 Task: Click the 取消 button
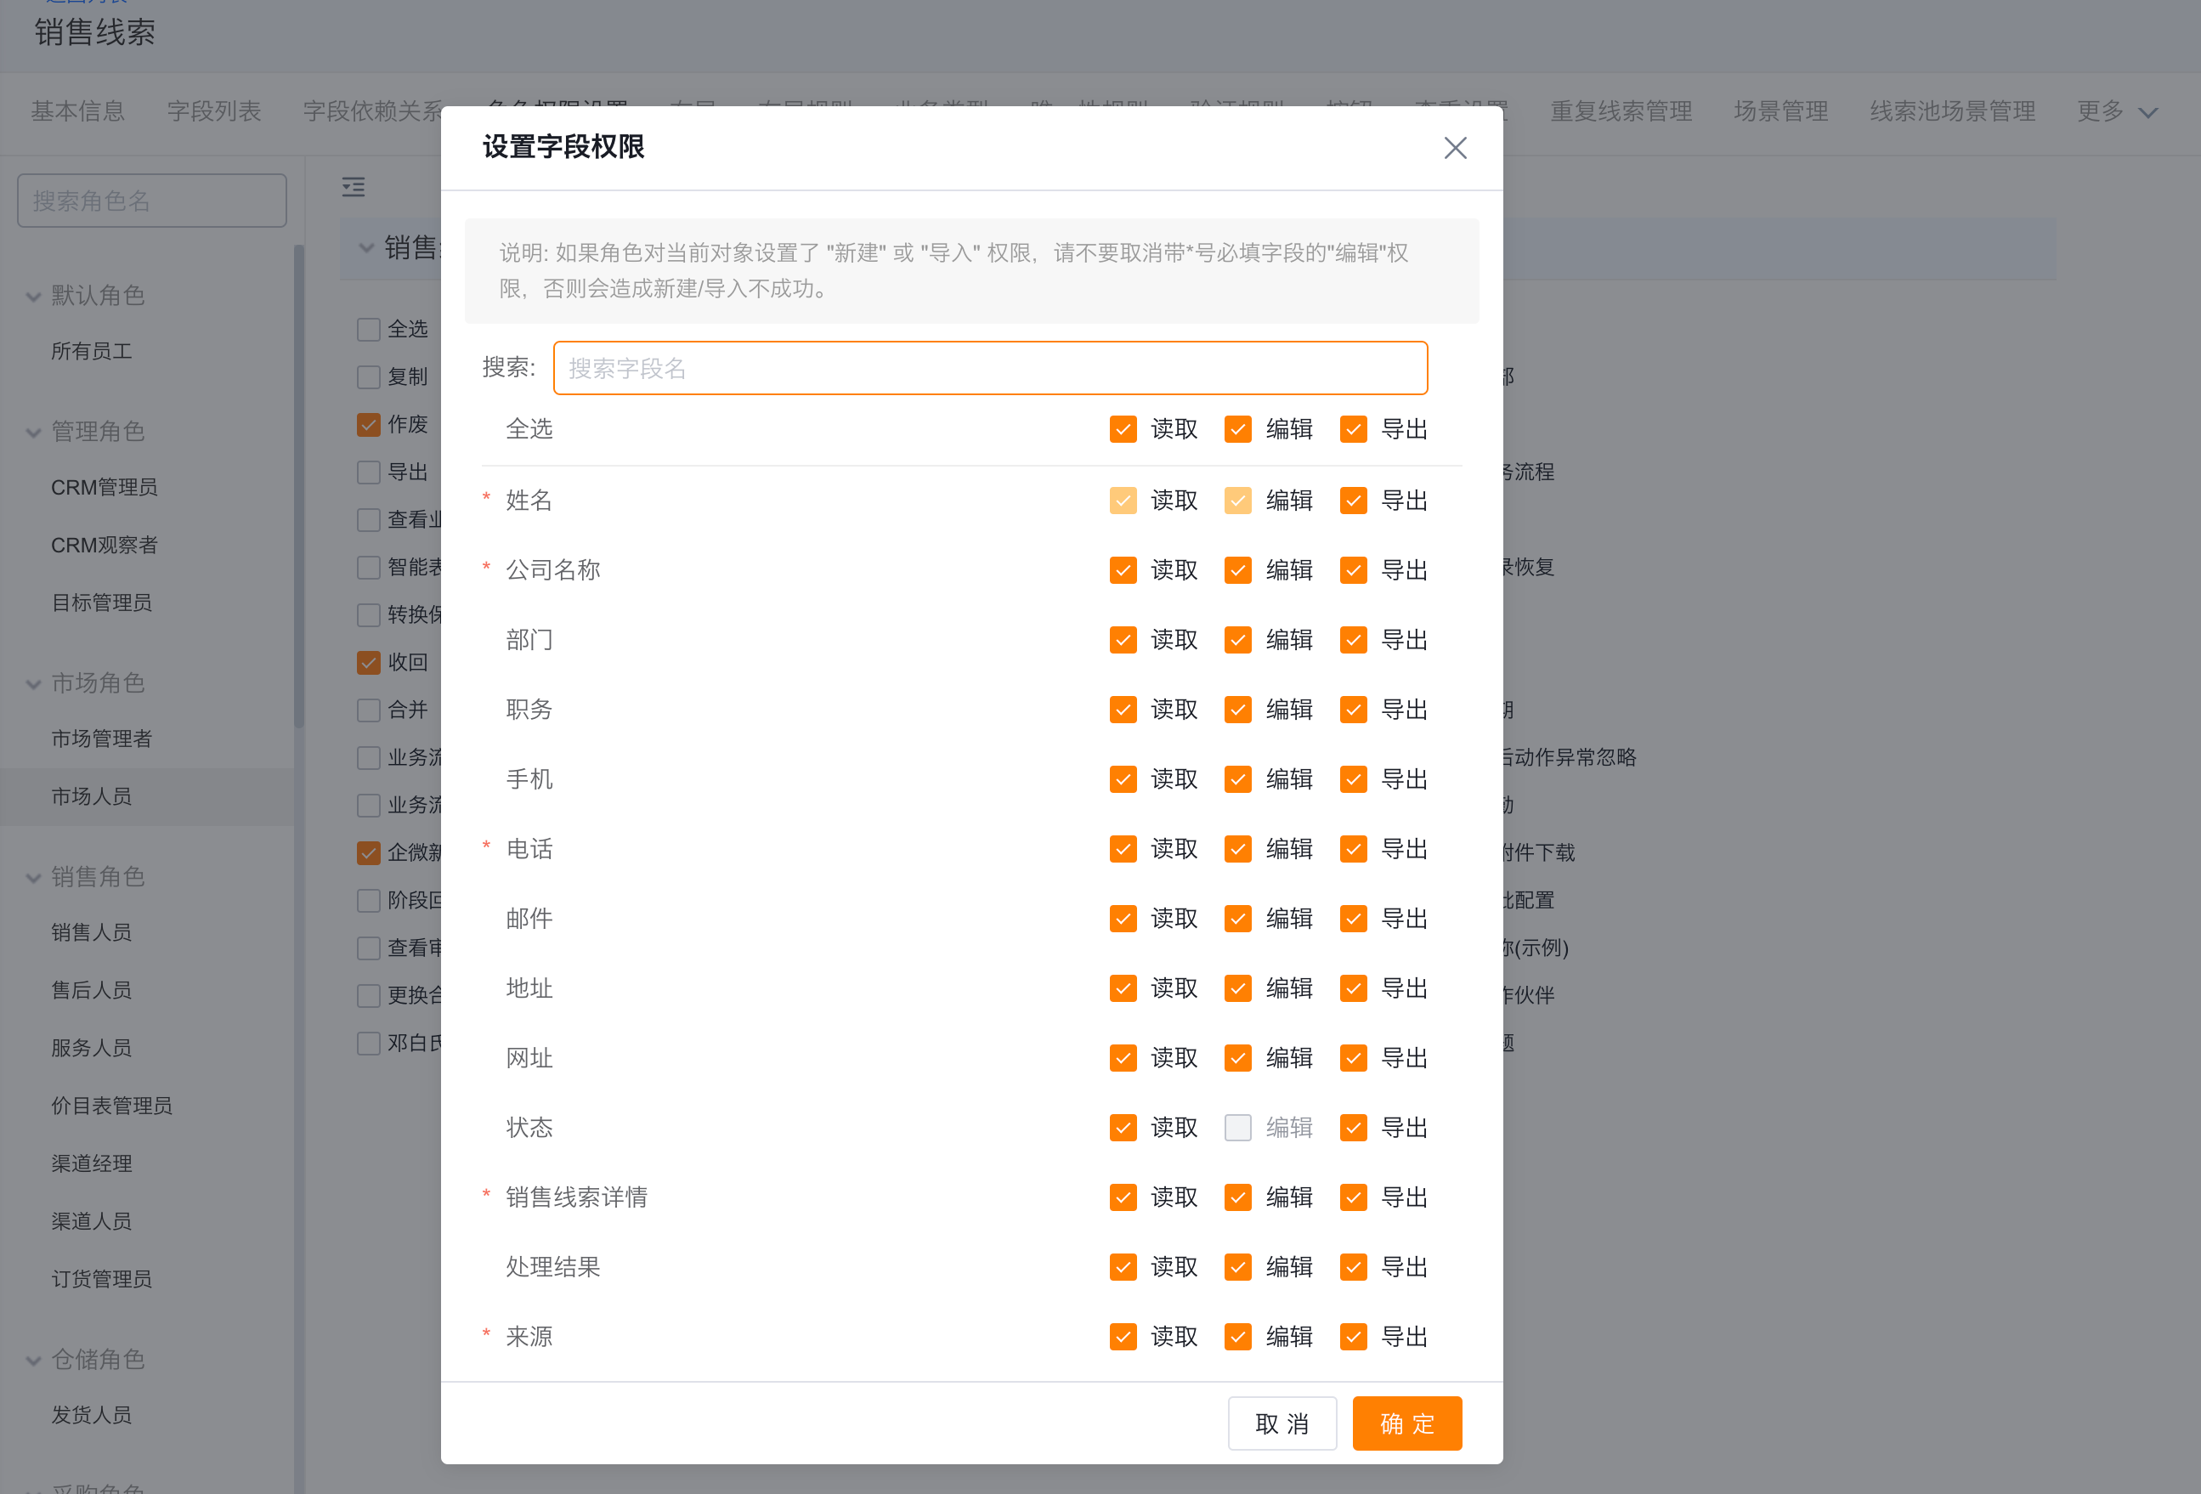pyautogui.click(x=1282, y=1423)
